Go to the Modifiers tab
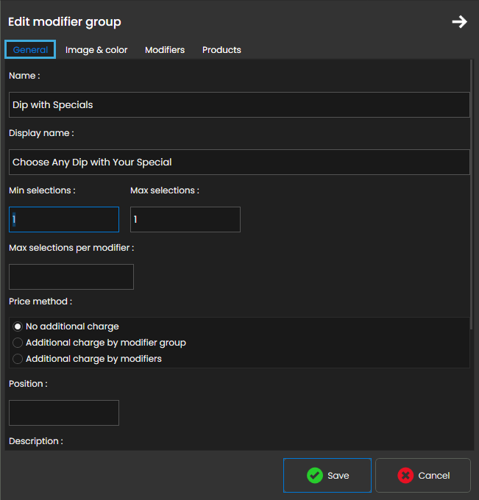Image resolution: width=479 pixels, height=500 pixels. coord(165,50)
